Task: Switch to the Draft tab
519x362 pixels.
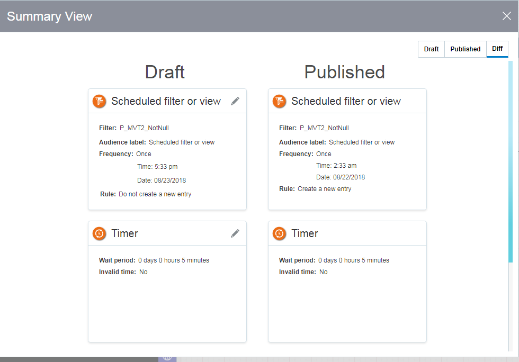Action: click(431, 49)
